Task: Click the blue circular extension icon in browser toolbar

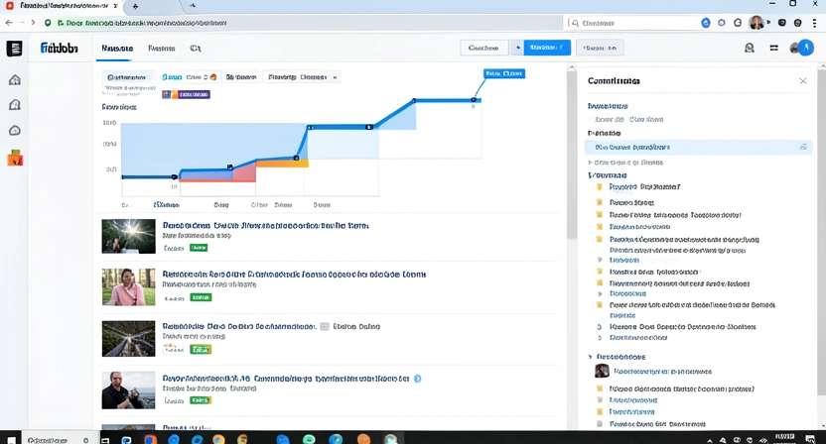Action: [706, 23]
